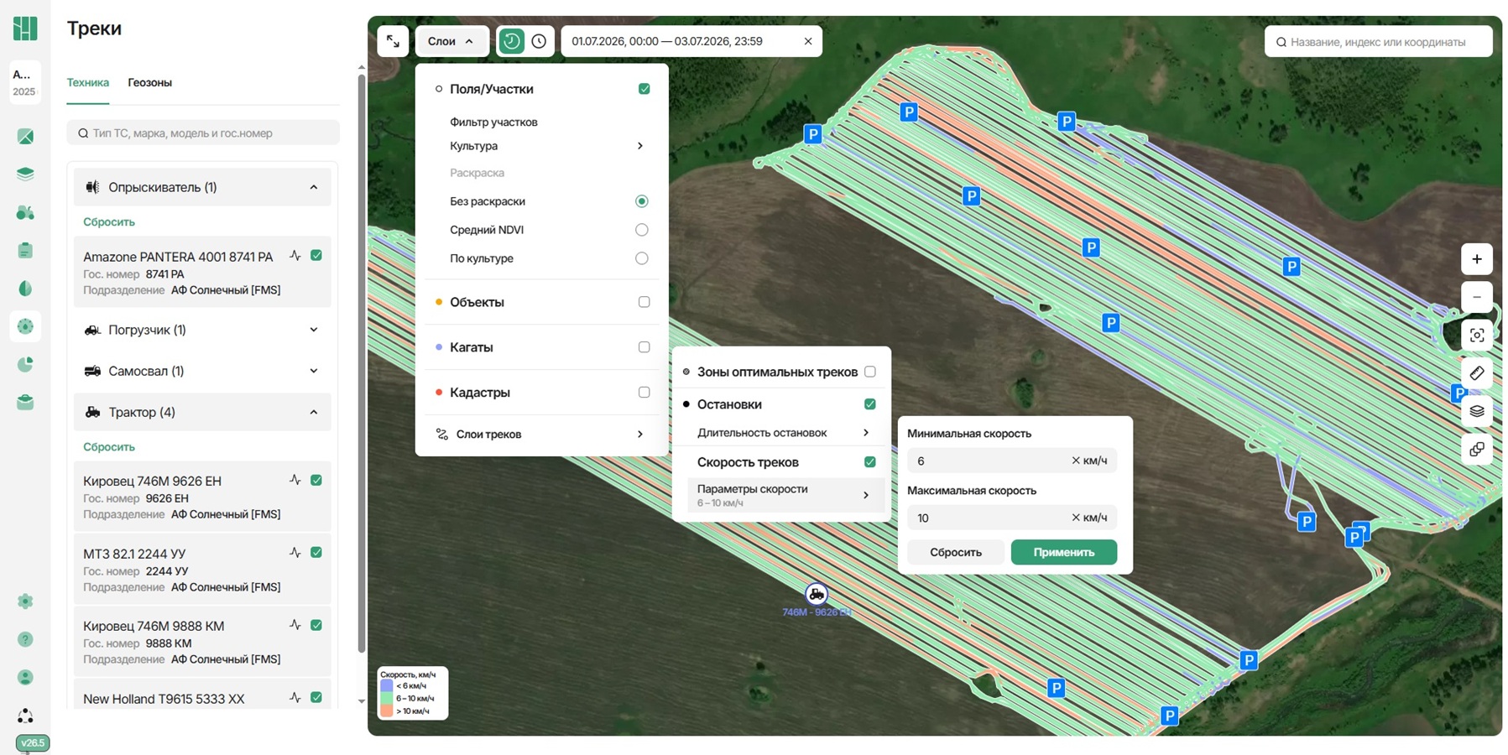The image size is (1508, 755).
Task: Click the vehicle search field
Action: [203, 133]
